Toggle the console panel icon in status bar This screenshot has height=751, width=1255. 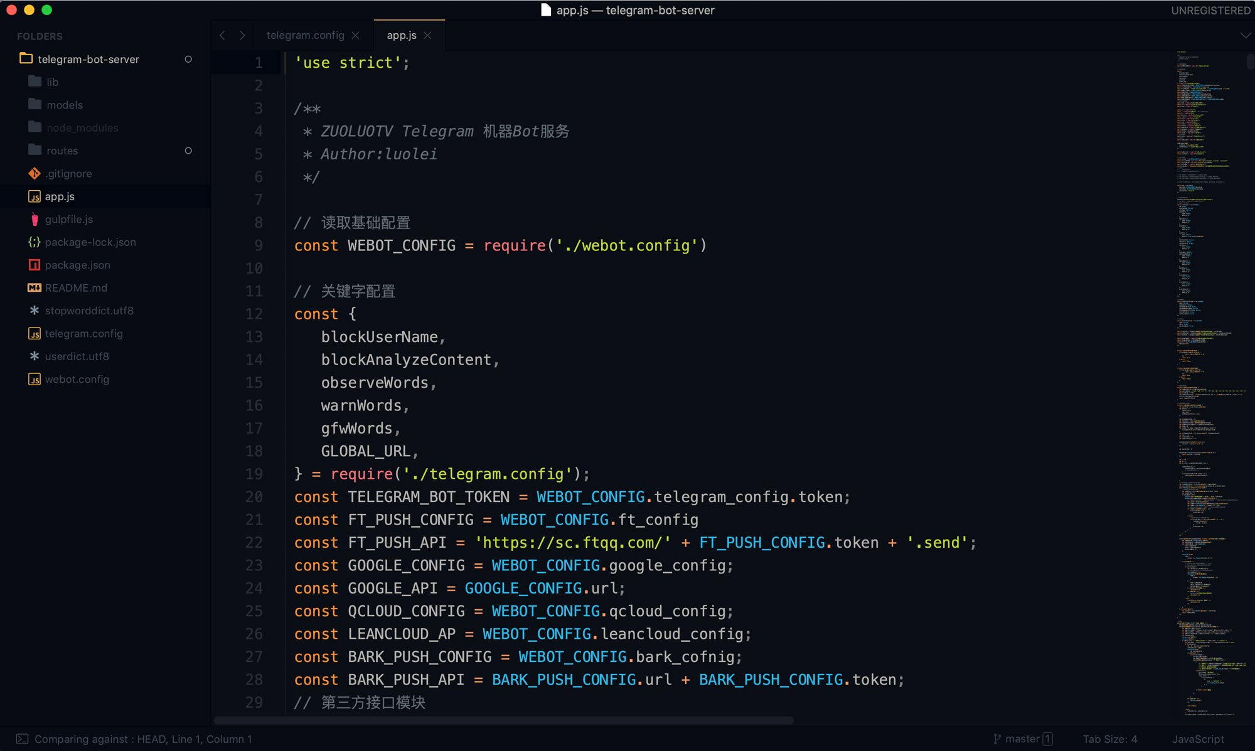click(x=22, y=739)
